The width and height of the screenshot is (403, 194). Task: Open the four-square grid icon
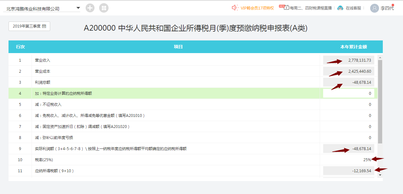click(x=104, y=8)
